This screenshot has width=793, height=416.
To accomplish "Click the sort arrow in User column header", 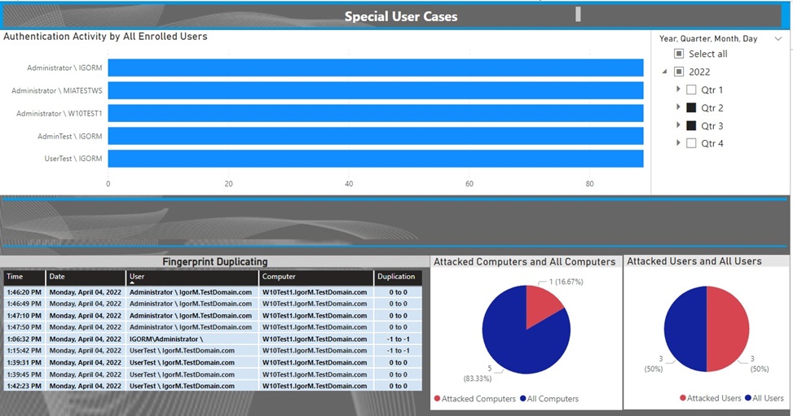I will (133, 282).
